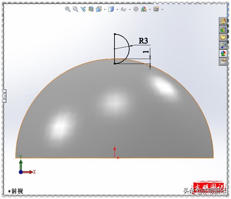The height and width of the screenshot is (199, 231).
Task: Click the green Y axis of triad
Action: click(21, 165)
